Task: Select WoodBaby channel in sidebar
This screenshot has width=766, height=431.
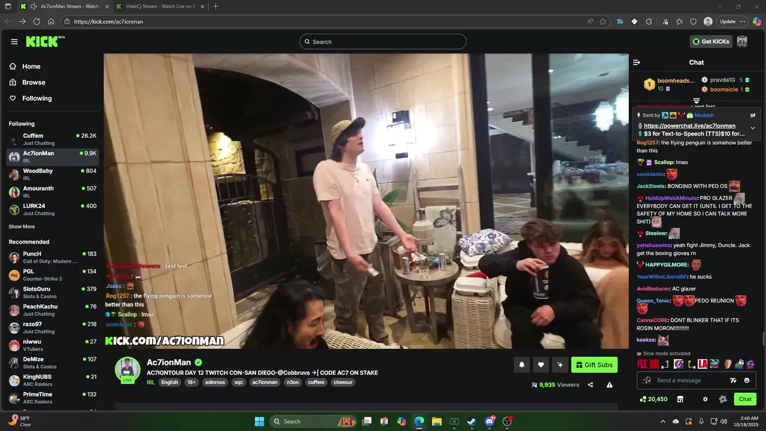Action: click(x=53, y=174)
